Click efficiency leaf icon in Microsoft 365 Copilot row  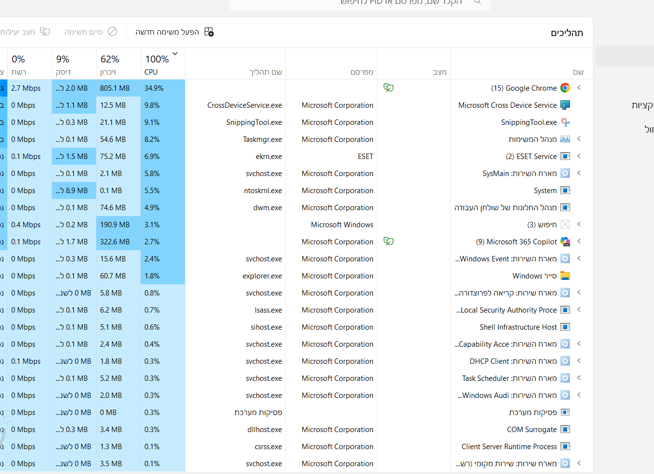(x=388, y=241)
